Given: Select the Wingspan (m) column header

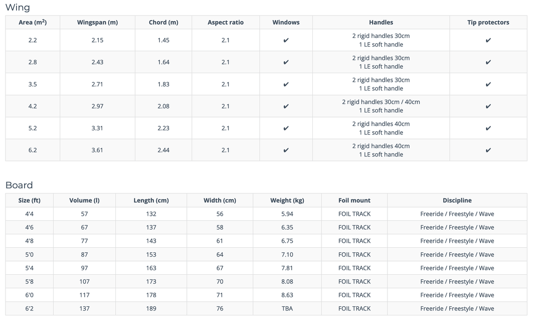Looking at the screenshot, I should tap(97, 22).
